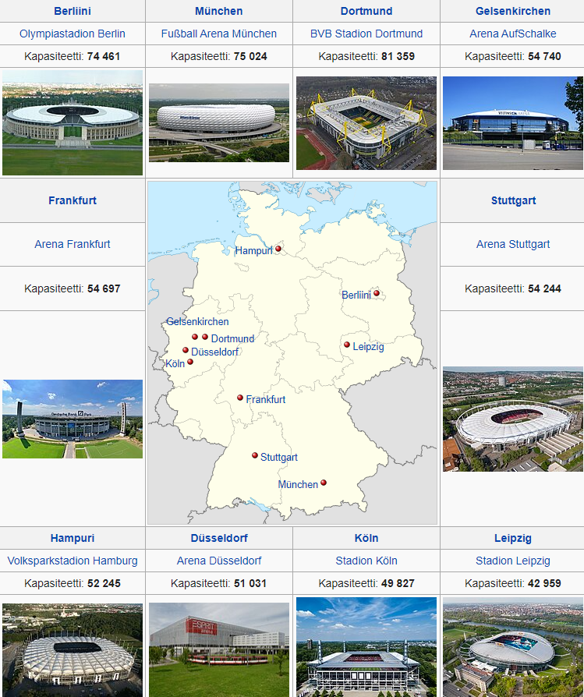This screenshot has width=584, height=697.
Task: Enlarge the Arena Stuttgart aerial photo
Action: (x=512, y=419)
